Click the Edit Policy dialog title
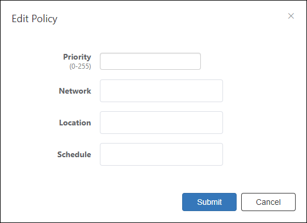This screenshot has height=223, width=307. (x=35, y=19)
